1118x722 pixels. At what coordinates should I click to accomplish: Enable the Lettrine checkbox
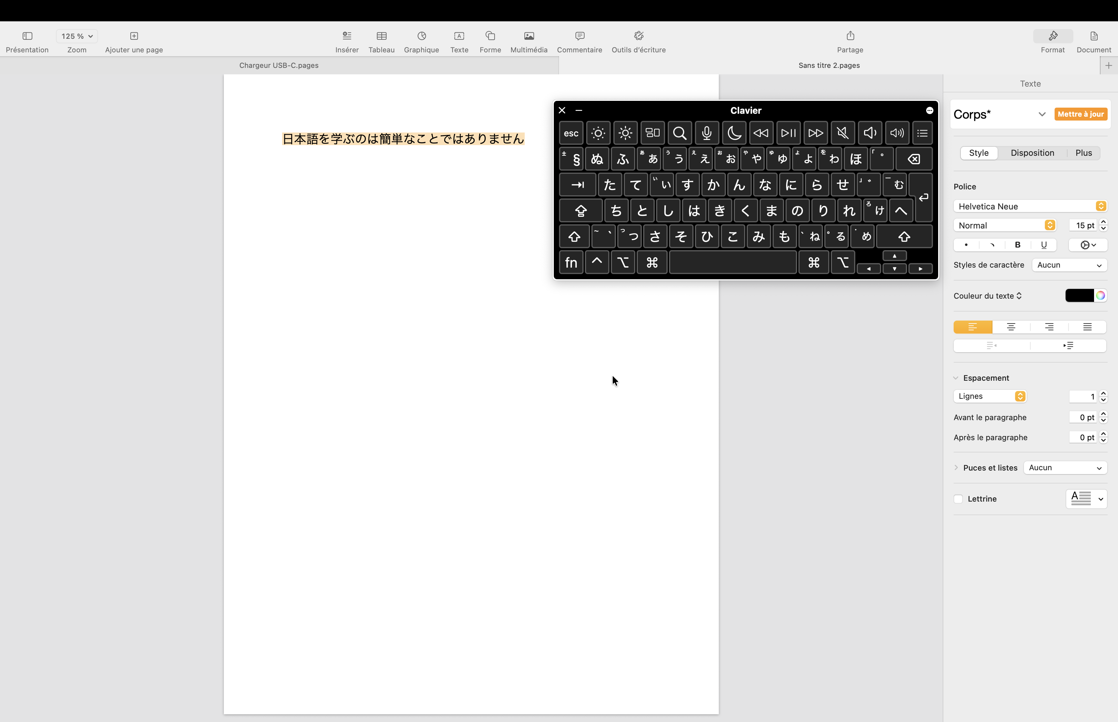[x=959, y=499]
